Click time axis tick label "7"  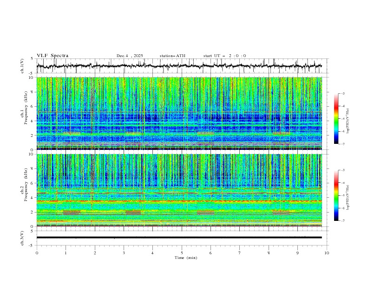pos(240,253)
